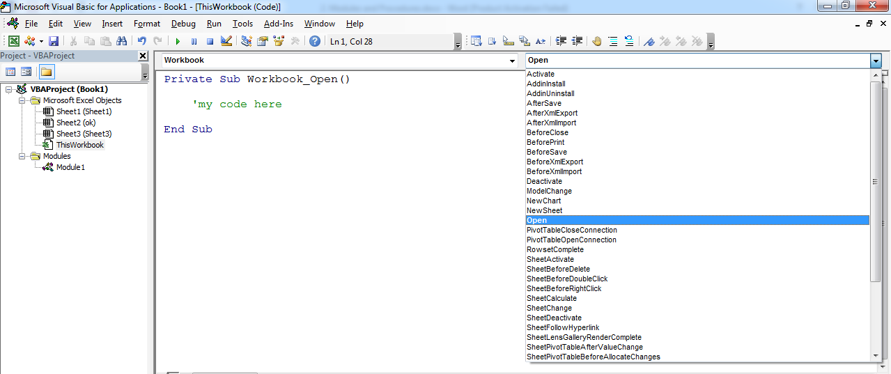Open Visual Basic Help question mark icon
This screenshot has height=374, width=891.
click(314, 41)
